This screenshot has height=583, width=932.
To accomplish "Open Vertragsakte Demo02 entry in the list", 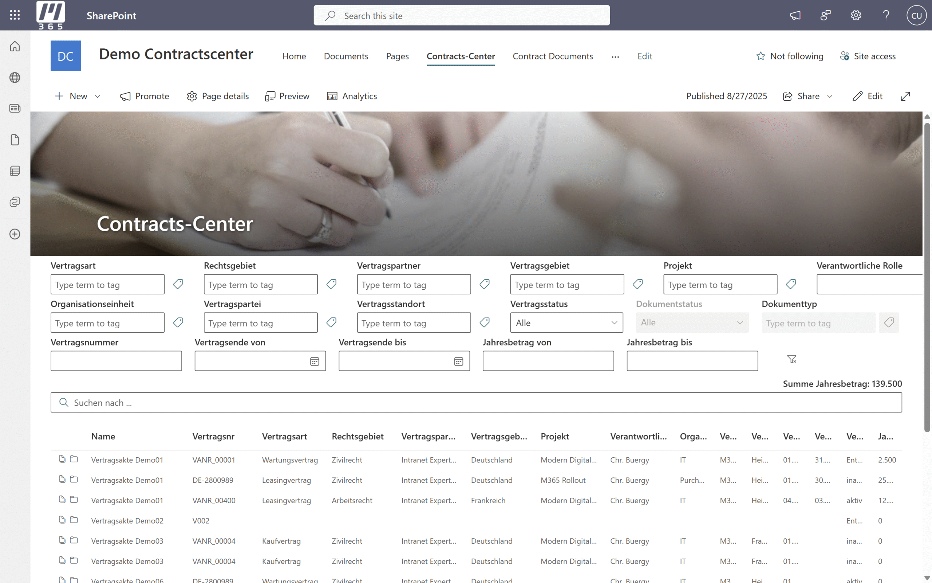I will click(x=127, y=521).
